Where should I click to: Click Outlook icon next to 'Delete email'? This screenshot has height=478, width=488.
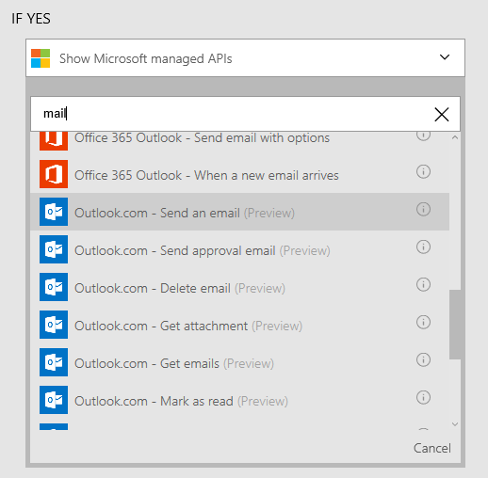pyautogui.click(x=54, y=287)
